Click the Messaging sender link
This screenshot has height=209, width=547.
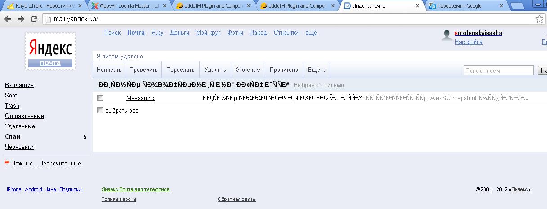[x=140, y=98]
